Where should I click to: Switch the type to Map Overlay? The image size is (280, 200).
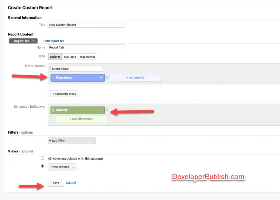click(87, 57)
